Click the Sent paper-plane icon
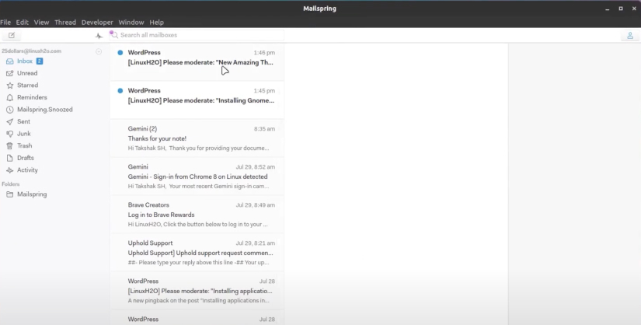This screenshot has width=641, height=325. [x=10, y=121]
